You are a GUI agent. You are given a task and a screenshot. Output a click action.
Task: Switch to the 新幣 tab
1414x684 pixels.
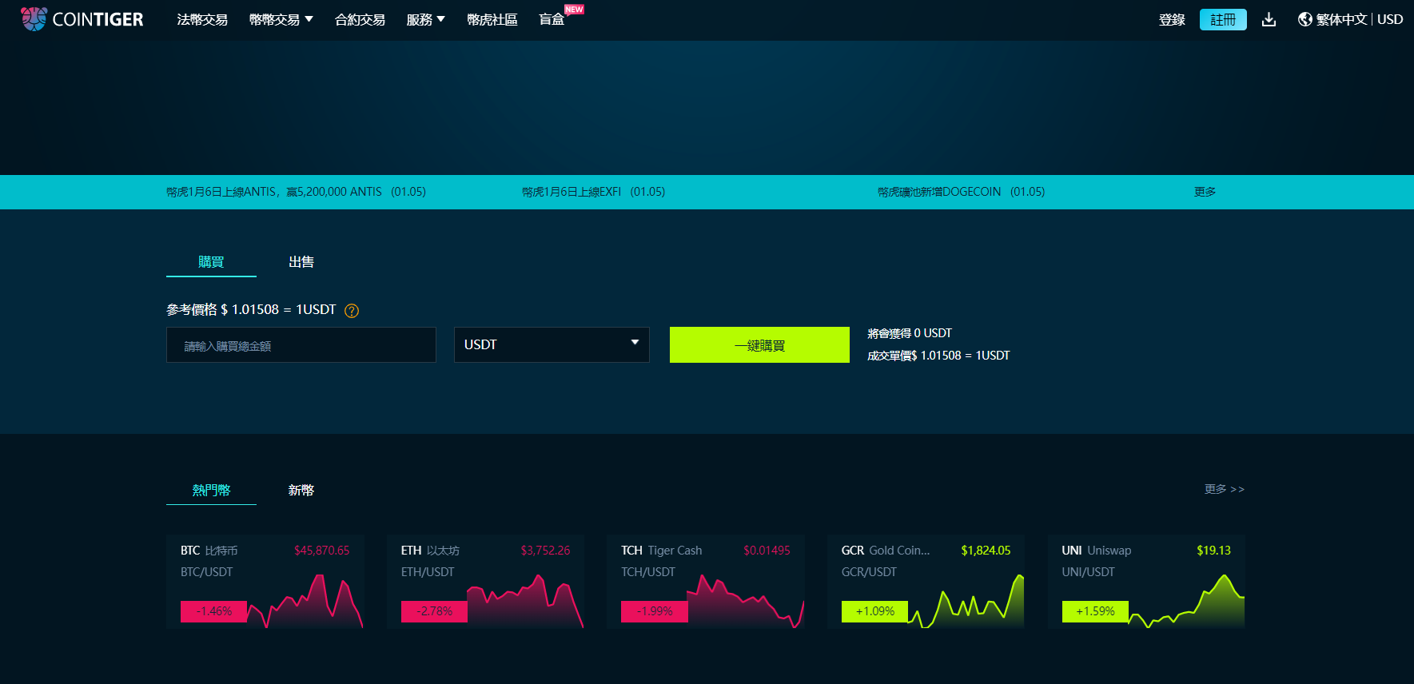301,490
